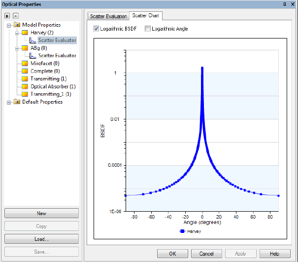298x262 pixels.
Task: Click the Transmitting_1 (1) property icon
Action: [x=25, y=94]
